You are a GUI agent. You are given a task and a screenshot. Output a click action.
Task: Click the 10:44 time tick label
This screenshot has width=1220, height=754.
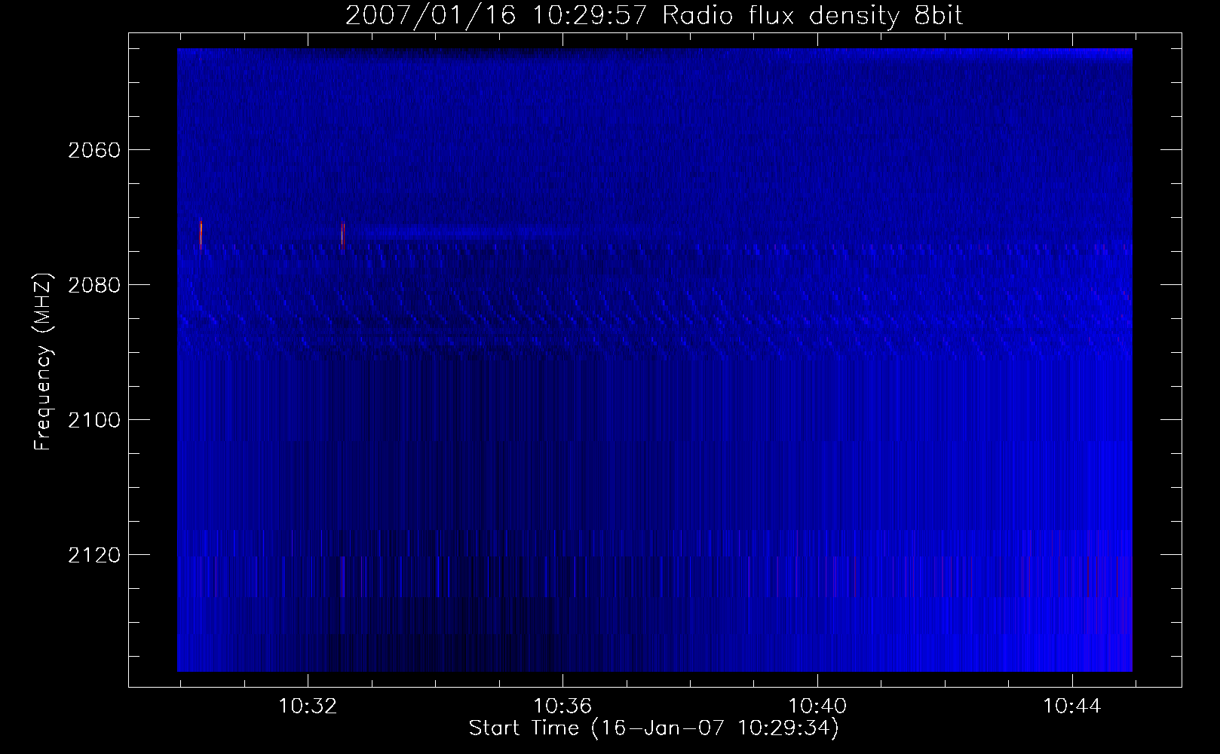click(x=1072, y=706)
